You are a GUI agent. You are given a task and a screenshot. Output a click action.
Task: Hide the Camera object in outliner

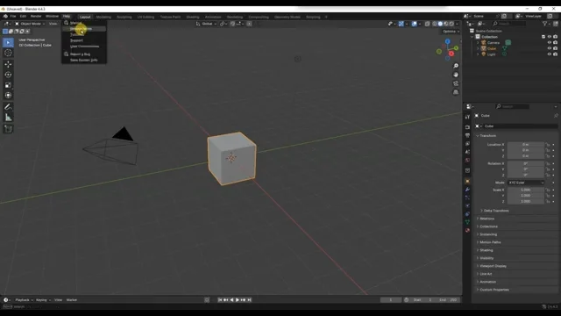[550, 43]
